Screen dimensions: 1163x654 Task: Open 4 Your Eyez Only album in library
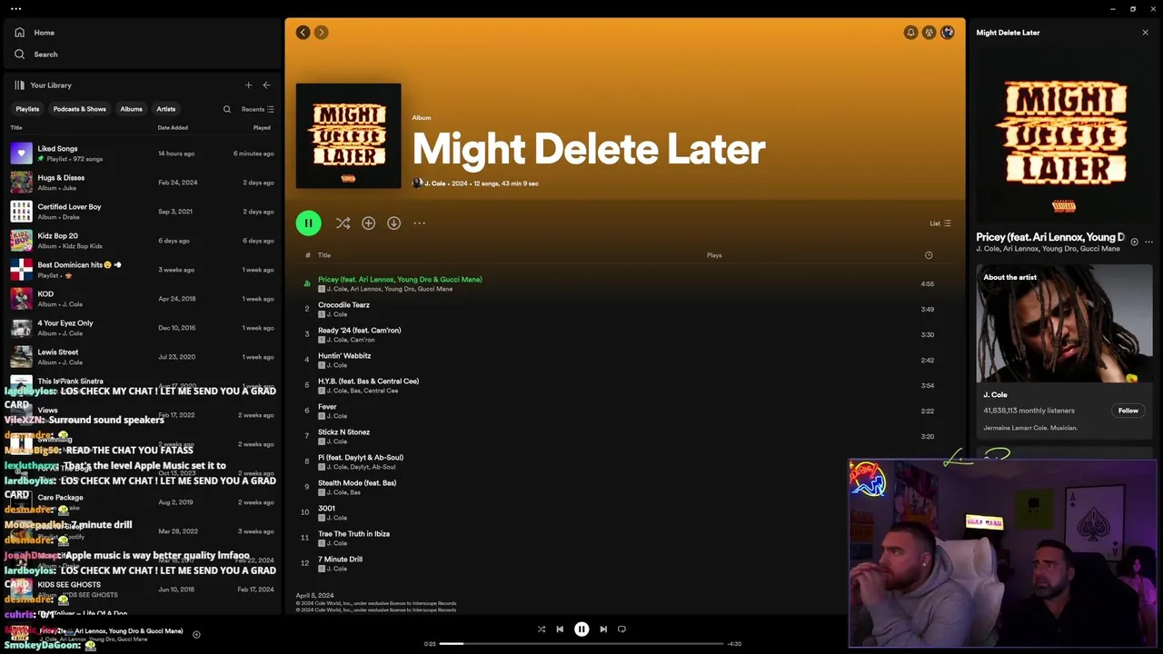(x=142, y=328)
